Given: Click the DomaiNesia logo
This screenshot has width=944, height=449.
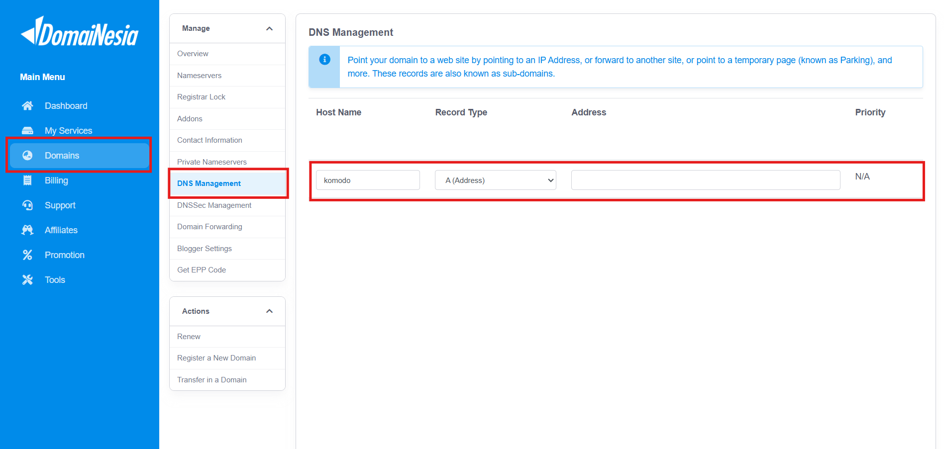Looking at the screenshot, I should [80, 31].
